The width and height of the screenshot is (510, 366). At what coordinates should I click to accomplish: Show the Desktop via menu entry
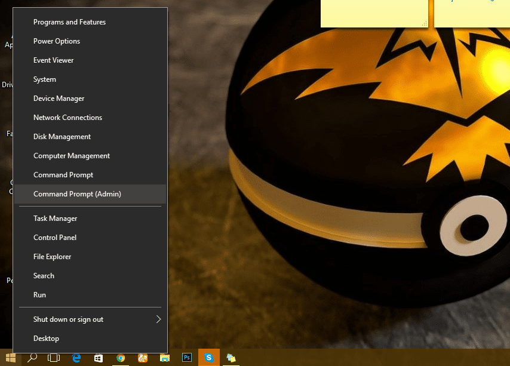tap(90, 339)
